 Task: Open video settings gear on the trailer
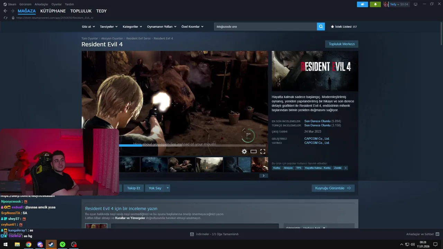click(x=244, y=151)
